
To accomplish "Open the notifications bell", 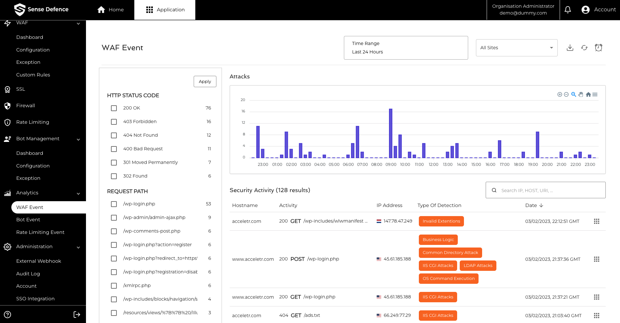I will point(568,10).
